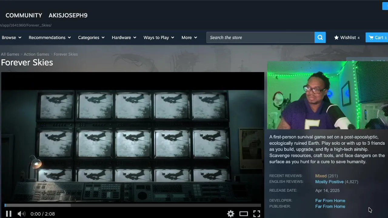Enter fullscreen video mode
The width and height of the screenshot is (388, 218).
pyautogui.click(x=257, y=214)
